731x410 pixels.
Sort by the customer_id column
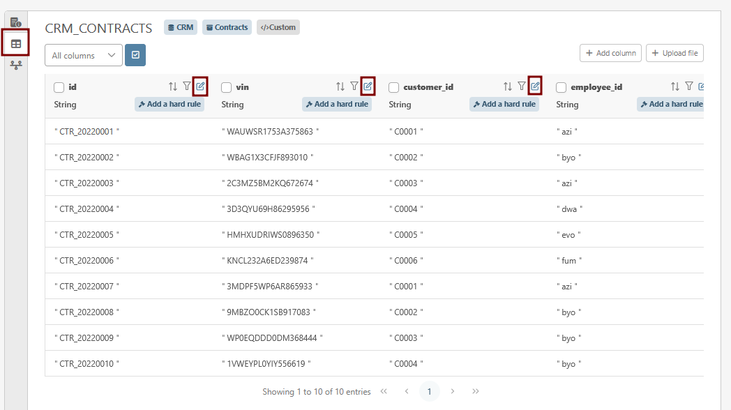[508, 86]
